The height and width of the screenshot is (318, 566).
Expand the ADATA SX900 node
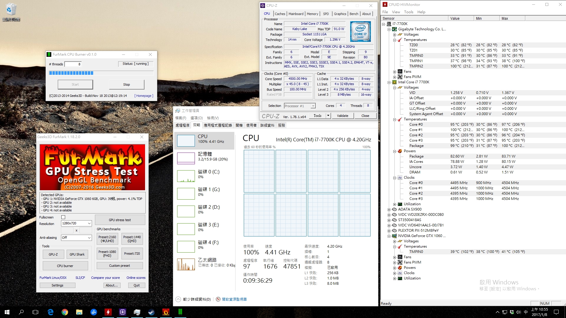[x=389, y=210]
